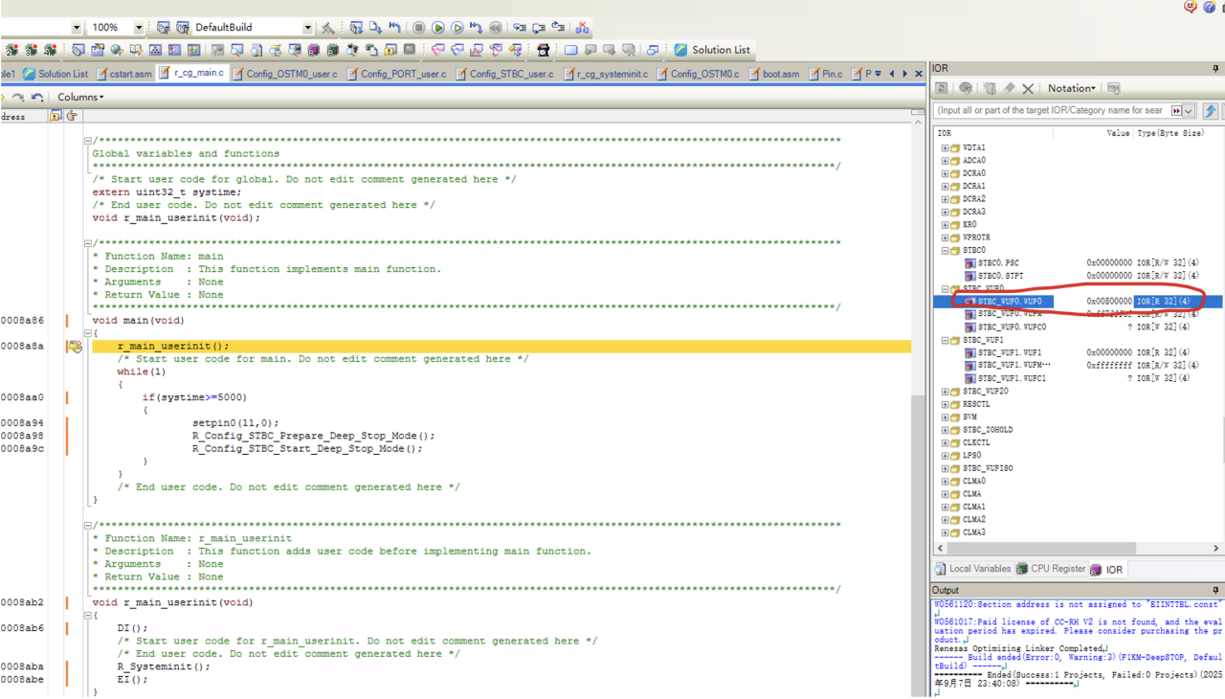The image size is (1225, 699).
Task: Click the Refresh icon in IOR panel
Action: coord(942,88)
